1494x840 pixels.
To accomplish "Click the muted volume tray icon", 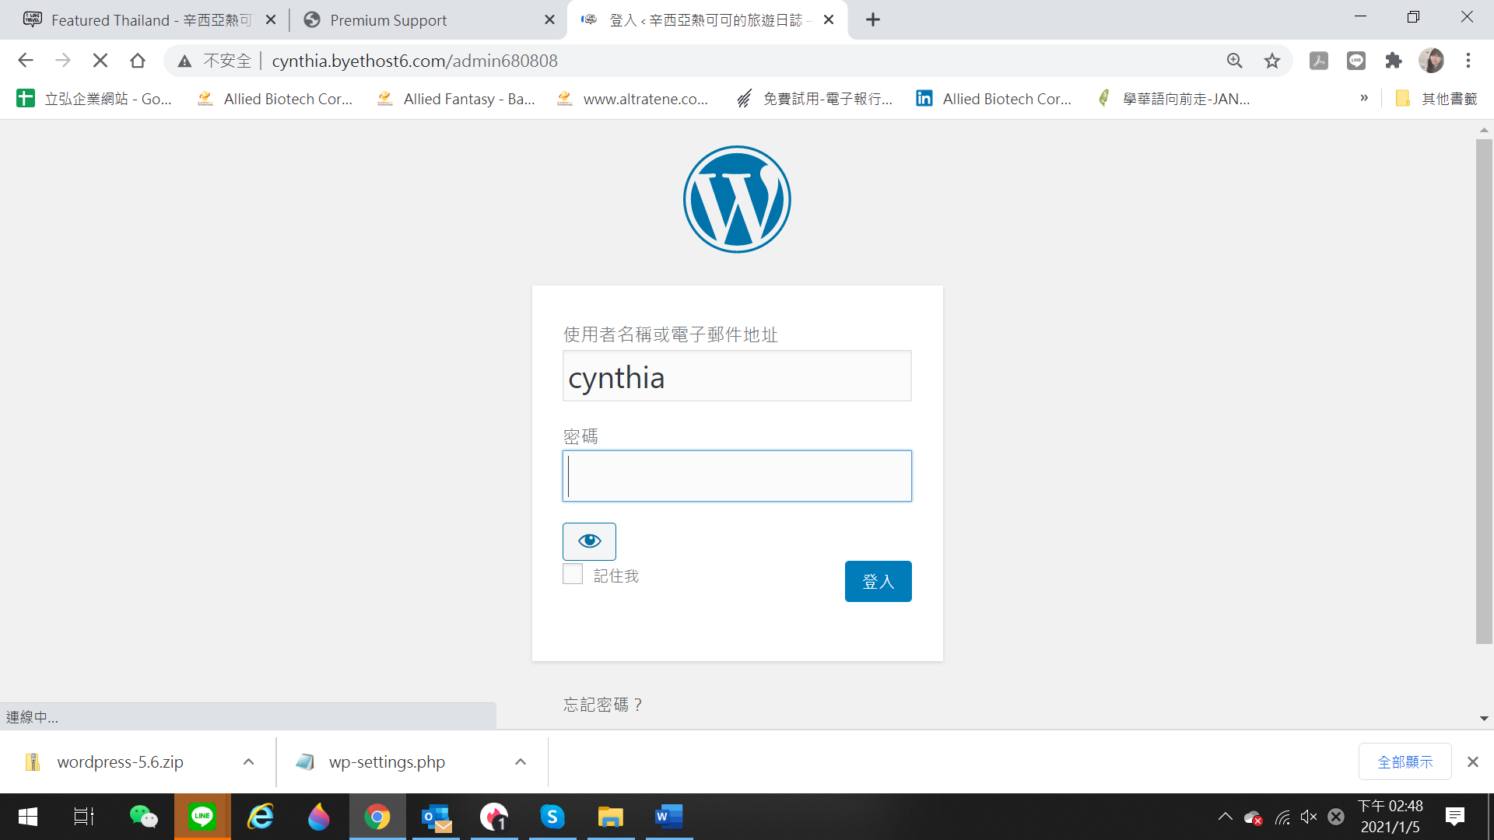I will pos(1309,817).
